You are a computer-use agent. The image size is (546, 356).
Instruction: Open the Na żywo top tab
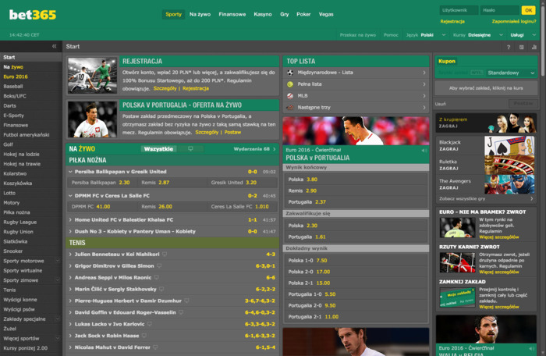click(x=200, y=14)
